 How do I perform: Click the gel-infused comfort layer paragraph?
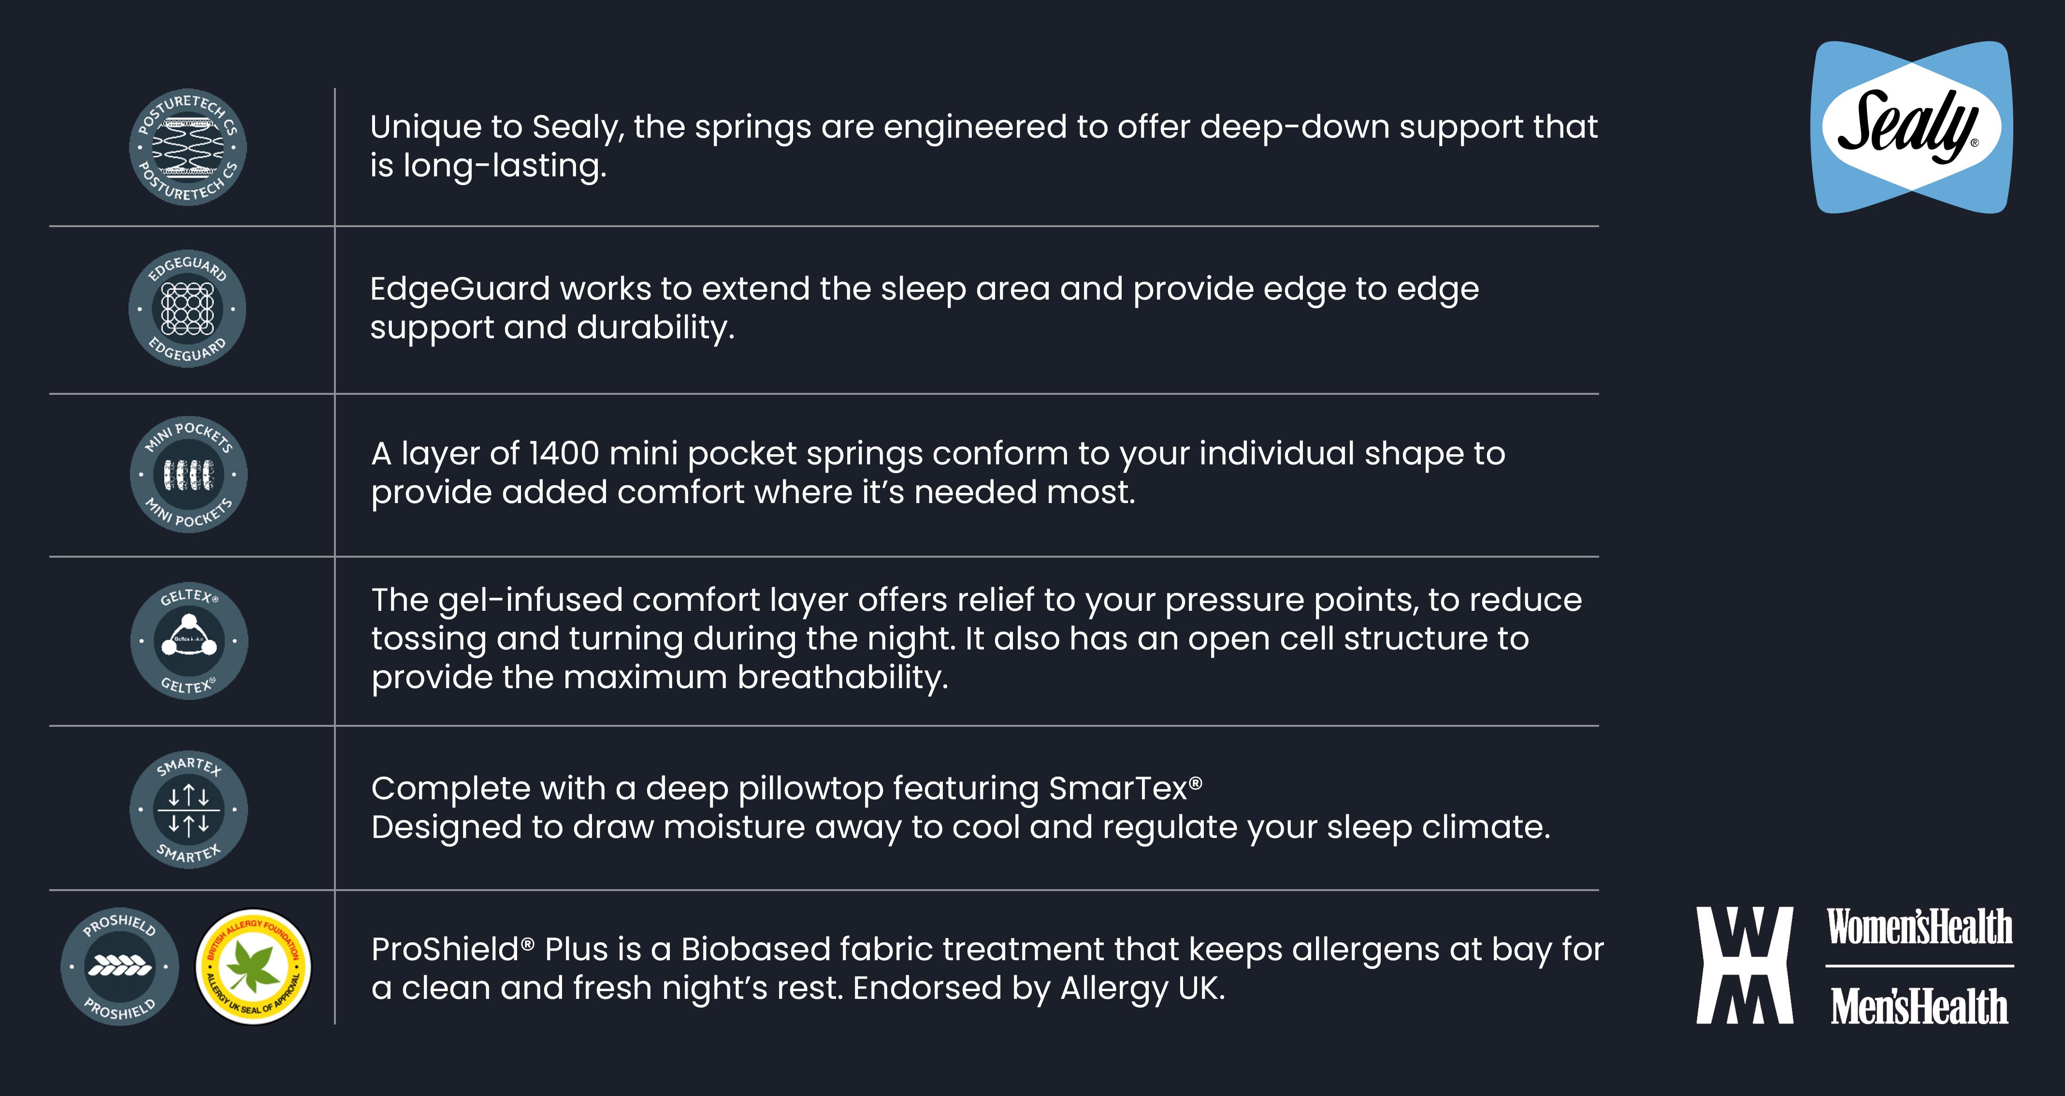click(x=976, y=638)
